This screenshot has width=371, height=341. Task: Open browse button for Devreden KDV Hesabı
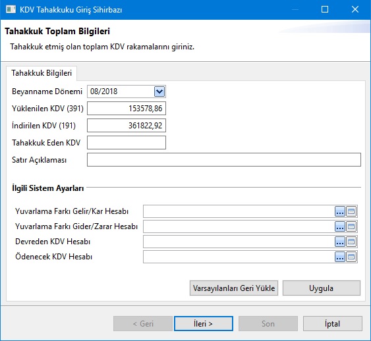(x=340, y=242)
